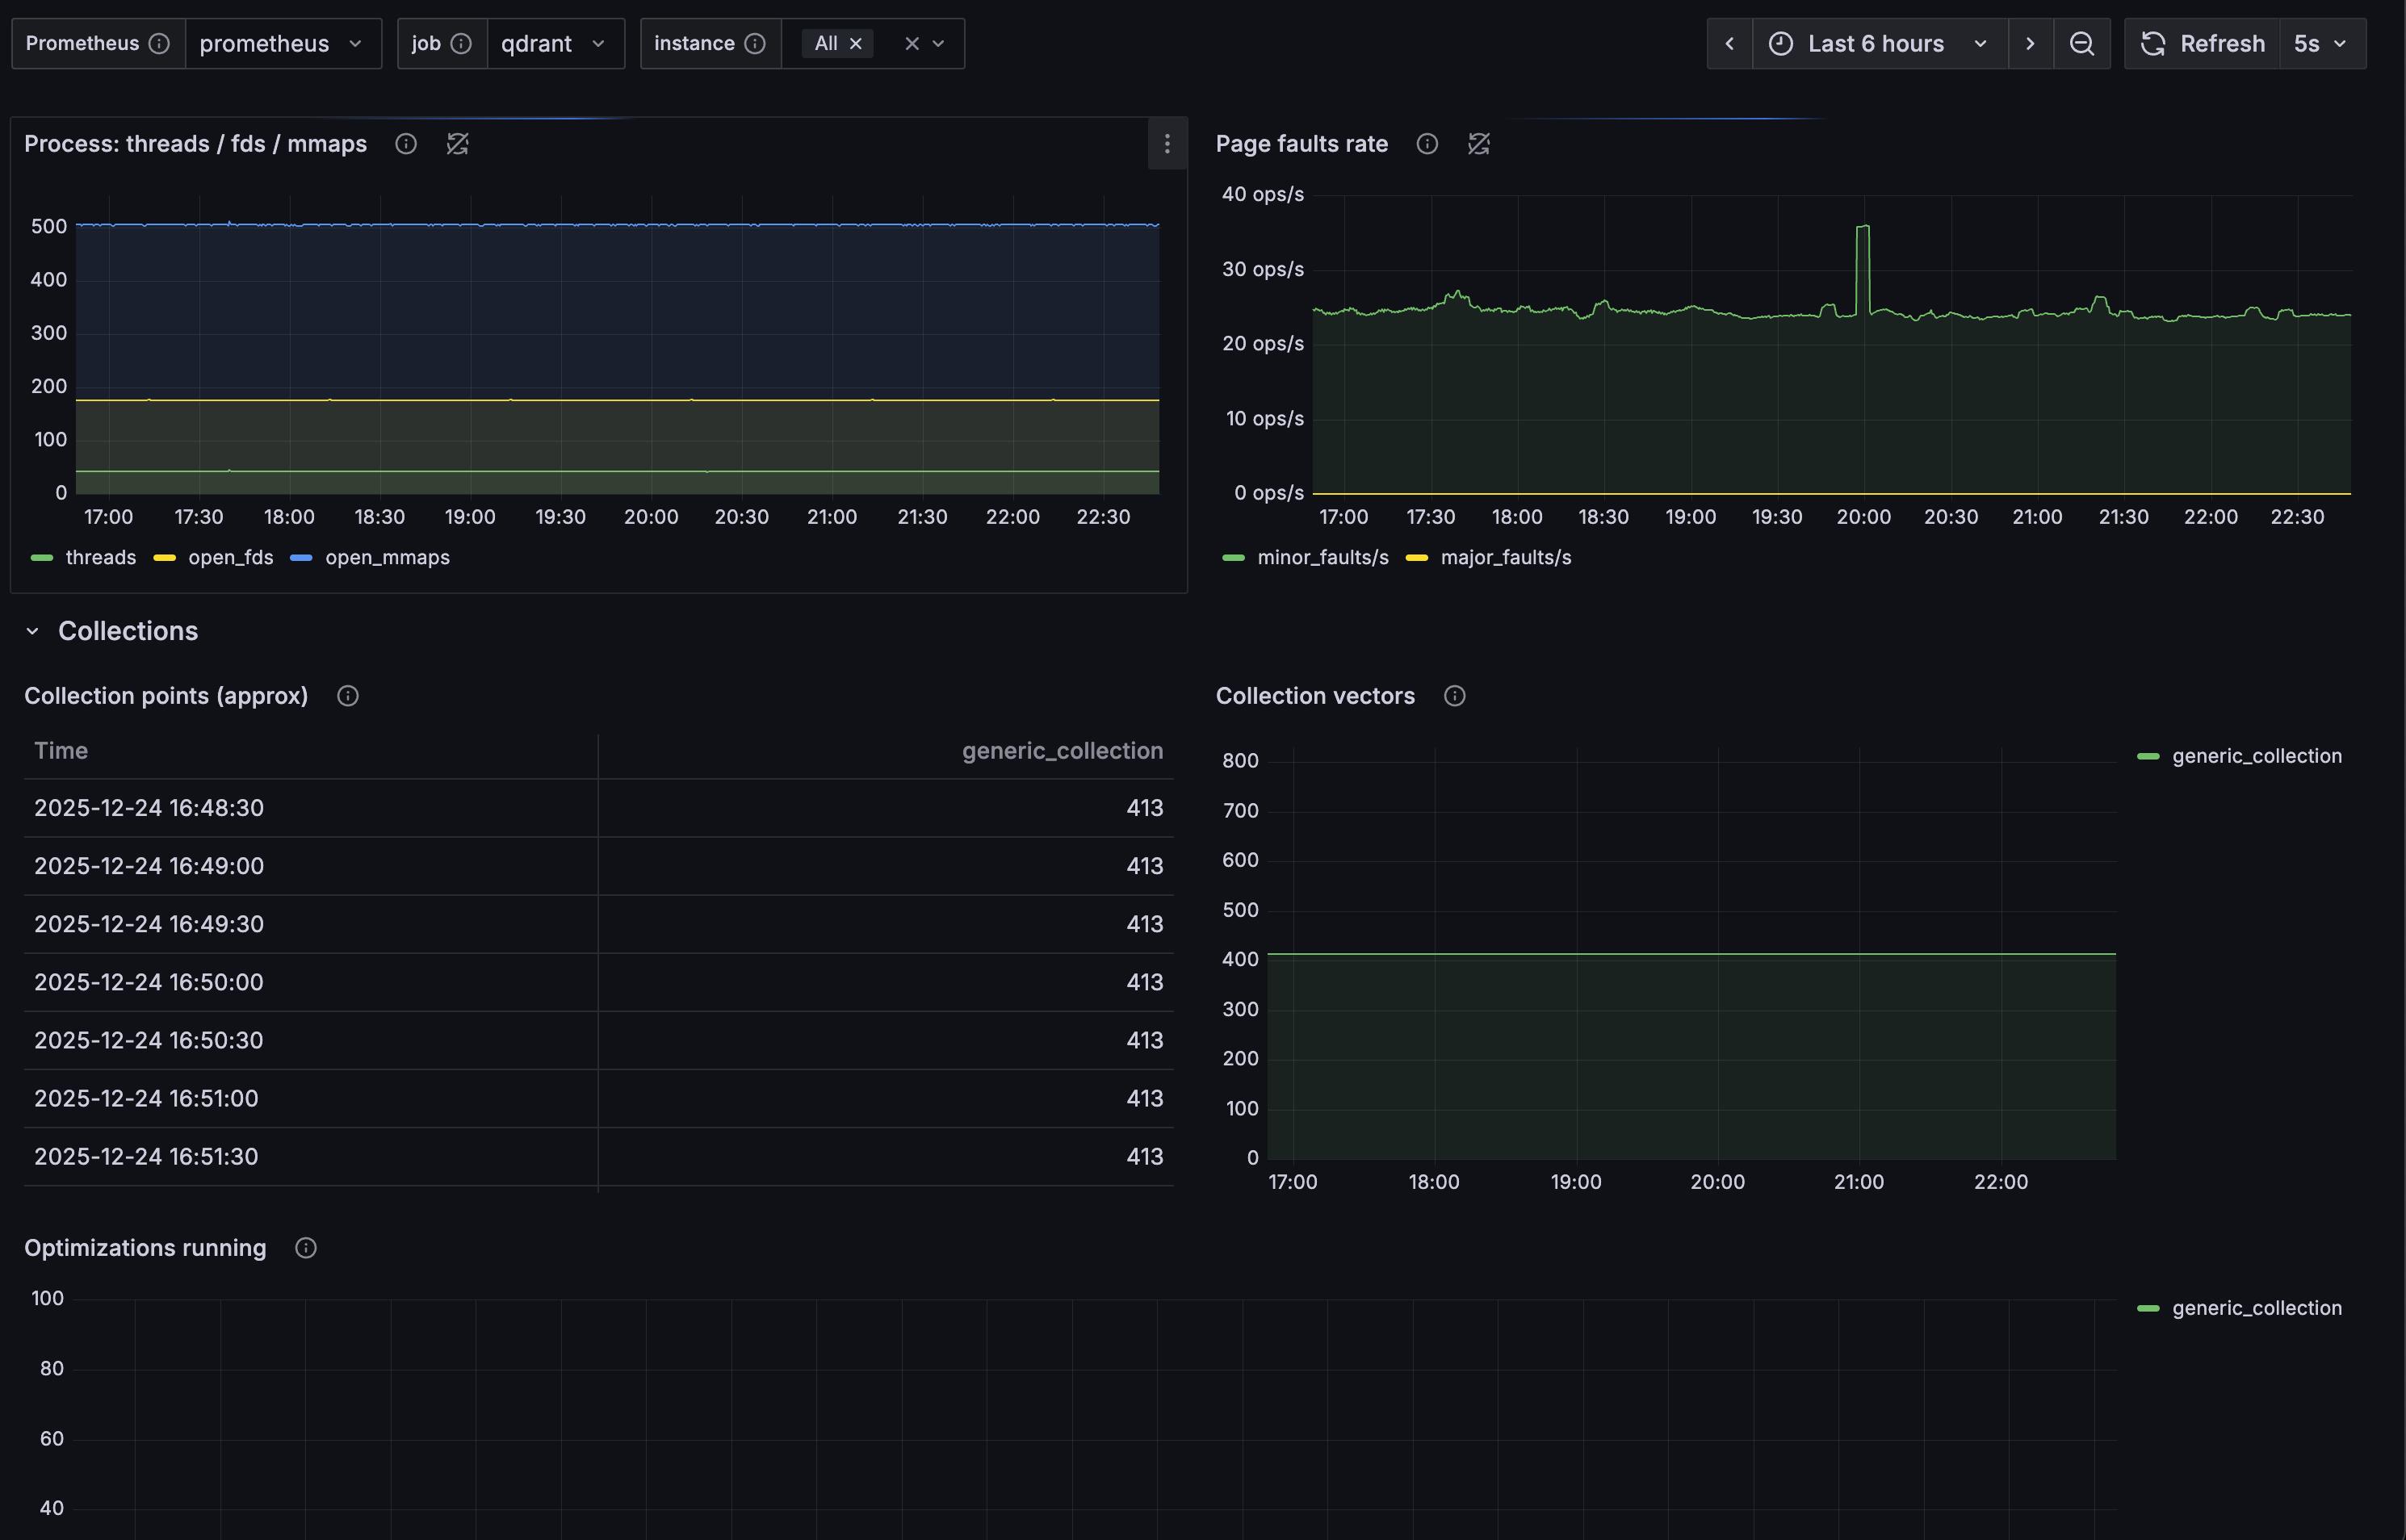Open the refresh interval 5s dropdown
This screenshot has height=1540, width=2406.
coord(2320,44)
